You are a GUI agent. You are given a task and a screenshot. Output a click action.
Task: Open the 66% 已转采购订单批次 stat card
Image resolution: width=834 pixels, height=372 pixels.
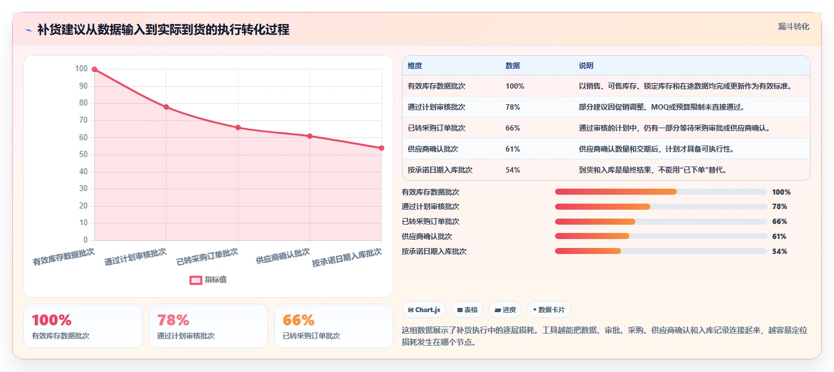click(334, 326)
